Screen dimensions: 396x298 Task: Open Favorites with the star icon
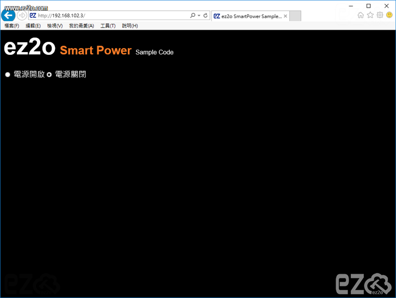[370, 15]
